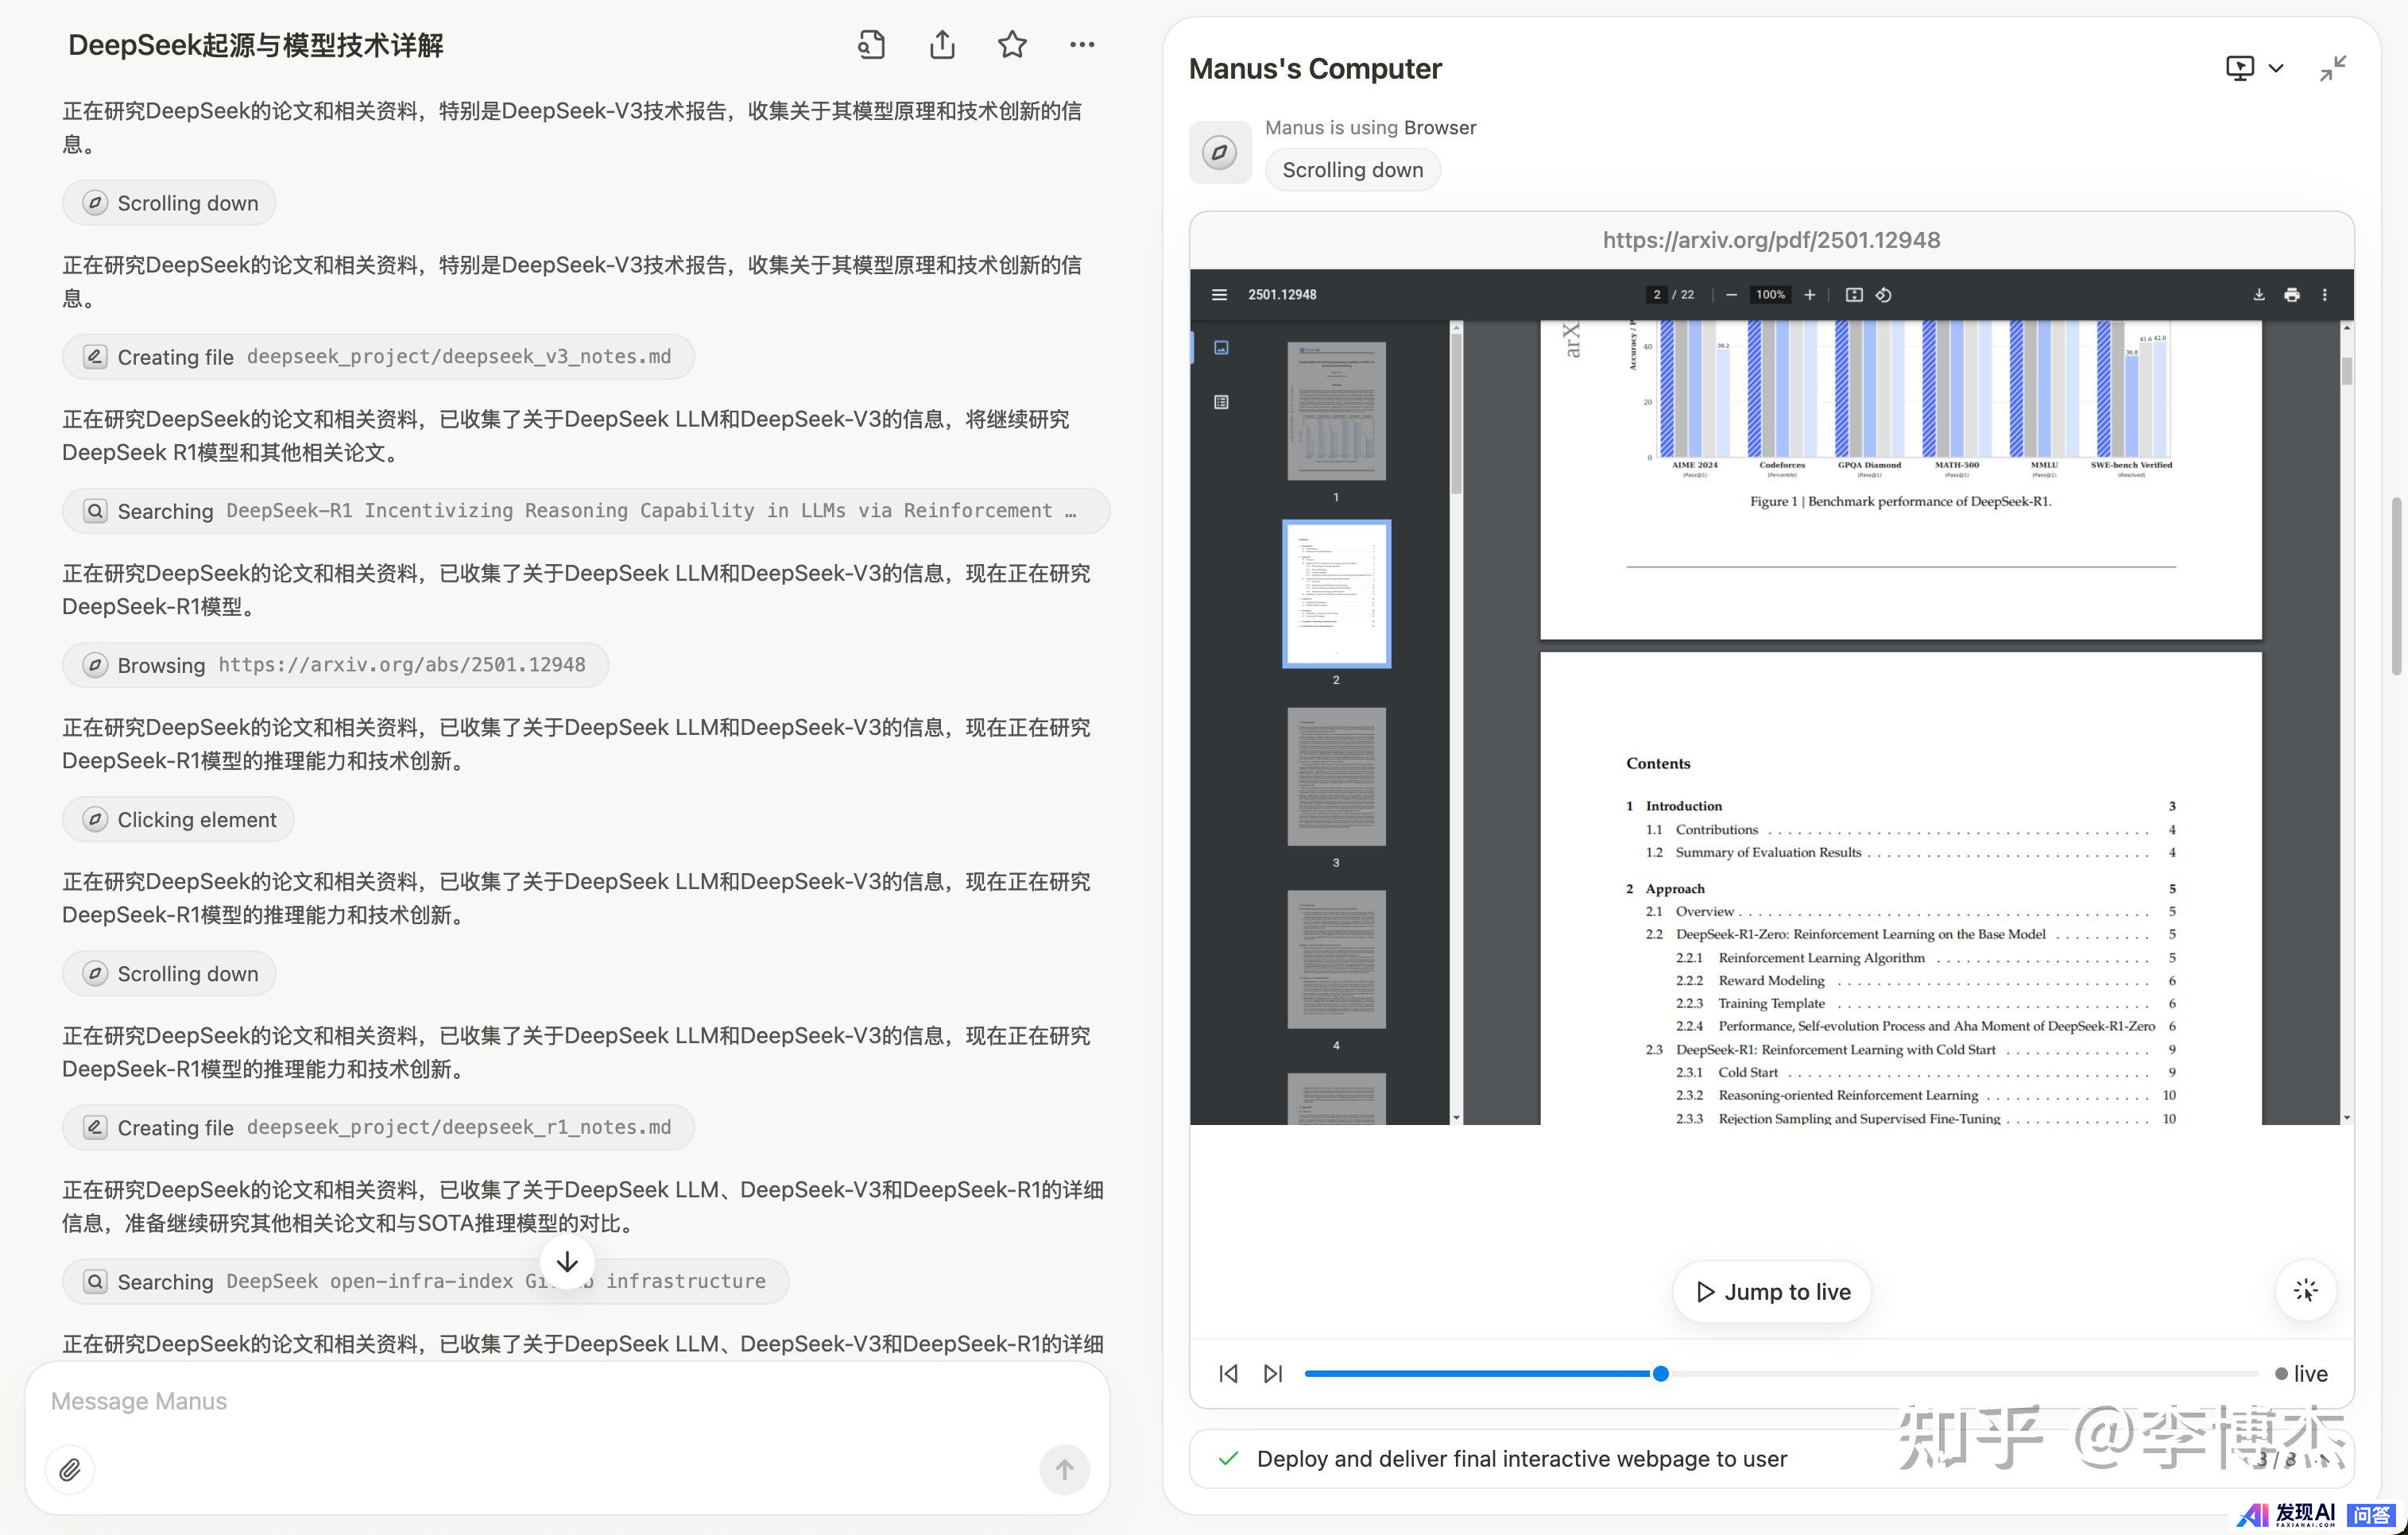
Task: Open the files document icon in header
Action: click(x=871, y=45)
